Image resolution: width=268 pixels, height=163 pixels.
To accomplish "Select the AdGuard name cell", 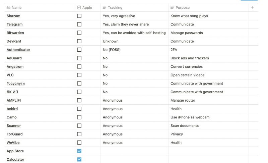I will point(14,58).
